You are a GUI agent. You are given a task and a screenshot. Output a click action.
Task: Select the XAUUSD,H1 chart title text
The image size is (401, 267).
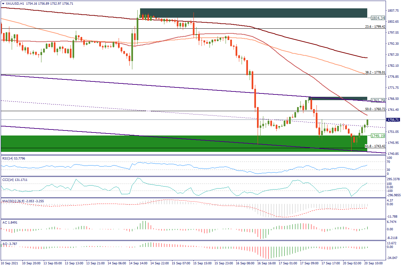[16, 3]
